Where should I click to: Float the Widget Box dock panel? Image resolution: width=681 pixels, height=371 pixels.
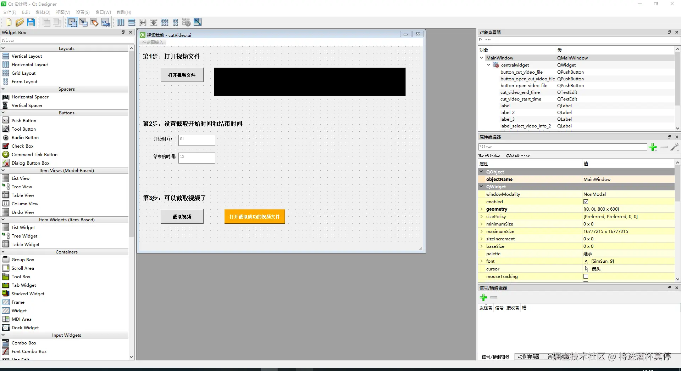tap(123, 32)
